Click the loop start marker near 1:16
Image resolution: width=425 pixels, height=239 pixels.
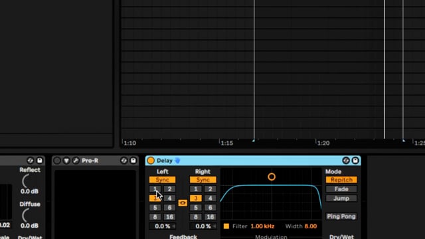click(x=254, y=140)
